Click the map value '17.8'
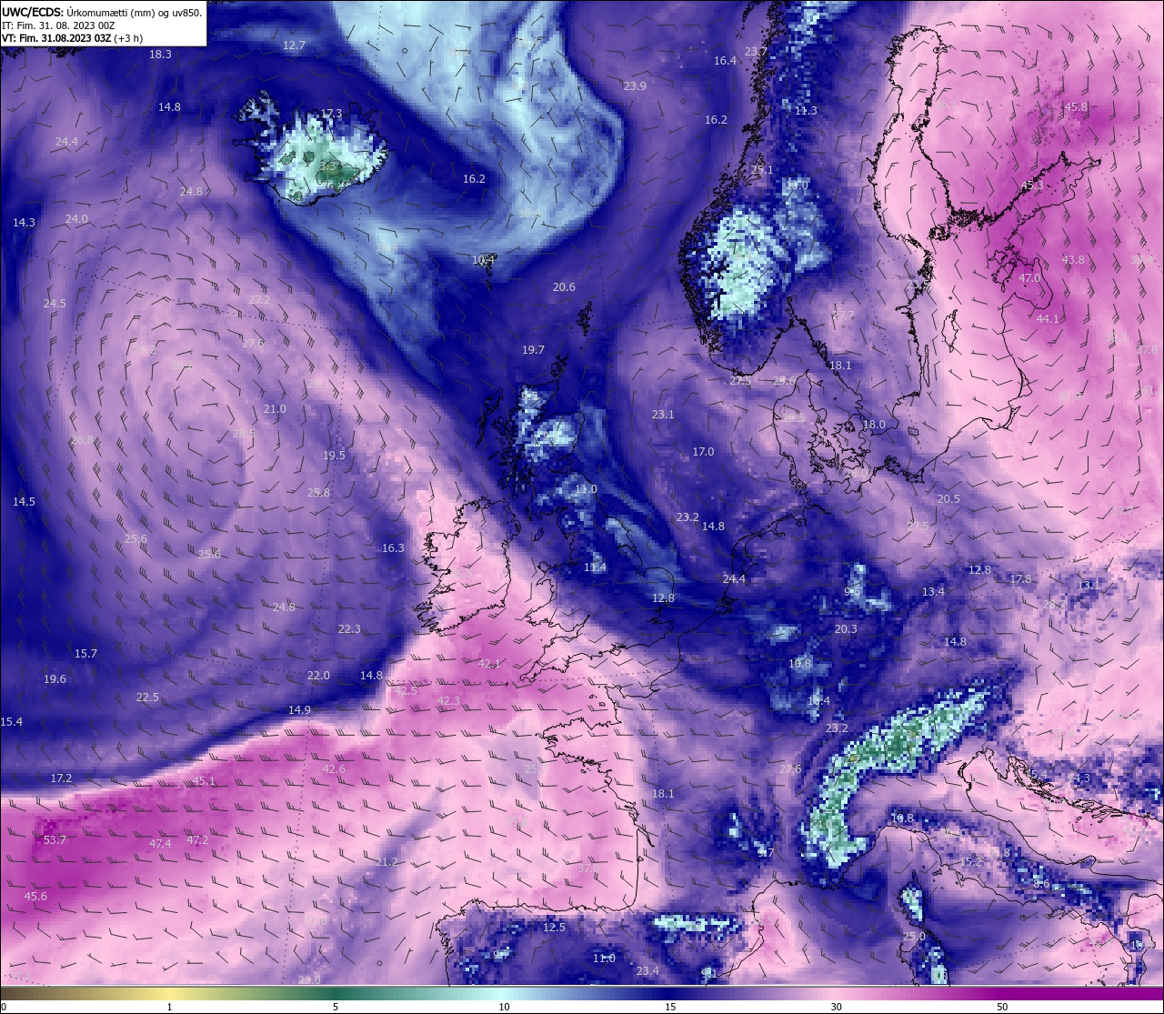The image size is (1164, 1014). point(1020,579)
